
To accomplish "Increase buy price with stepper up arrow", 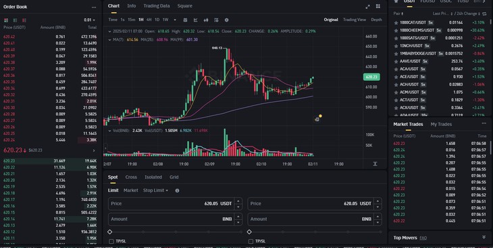I will [238, 201].
